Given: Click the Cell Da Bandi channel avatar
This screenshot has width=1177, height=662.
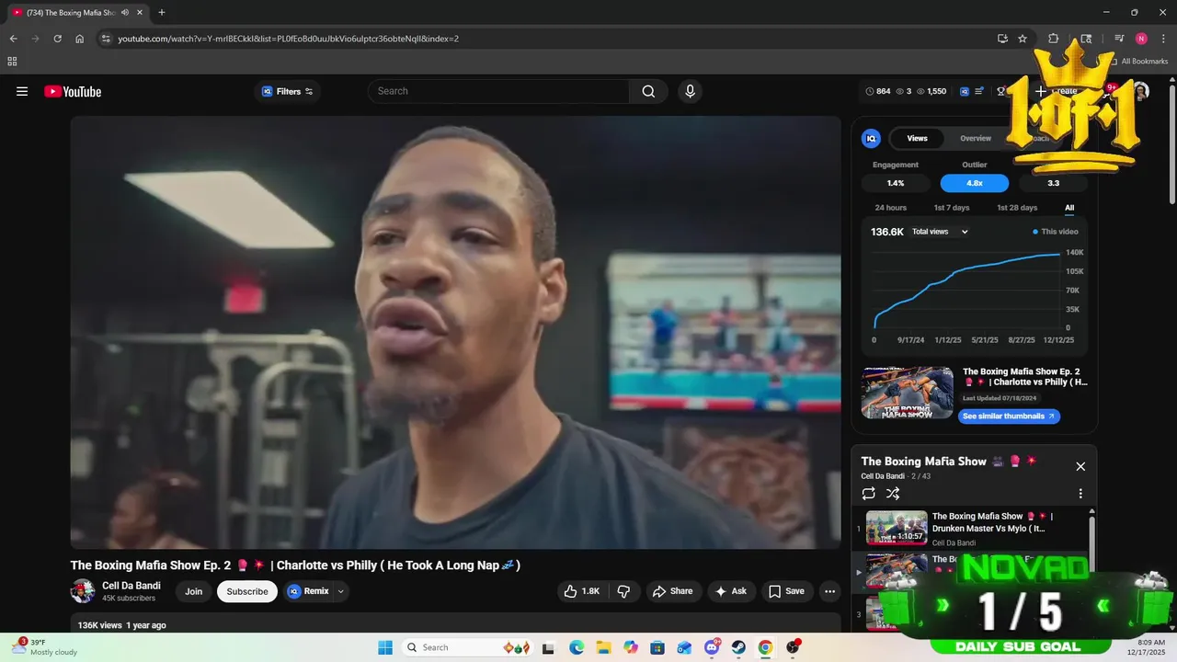Looking at the screenshot, I should coord(83,591).
